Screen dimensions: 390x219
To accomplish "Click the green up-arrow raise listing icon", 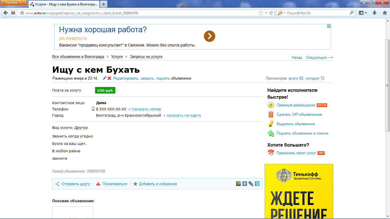I will [271, 133].
